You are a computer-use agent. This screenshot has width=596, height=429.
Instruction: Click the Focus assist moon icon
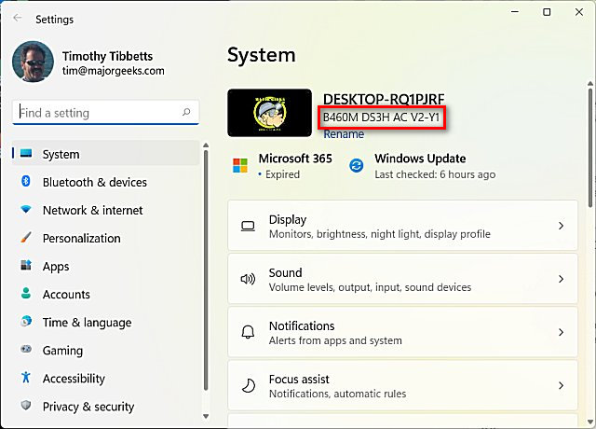[248, 385]
